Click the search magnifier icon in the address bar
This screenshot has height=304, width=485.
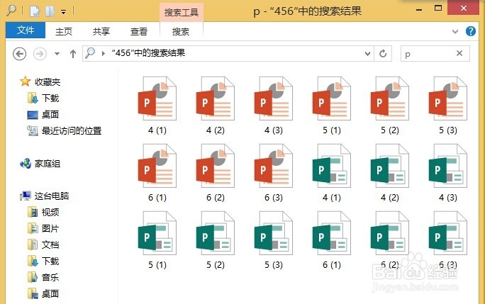tap(90, 53)
